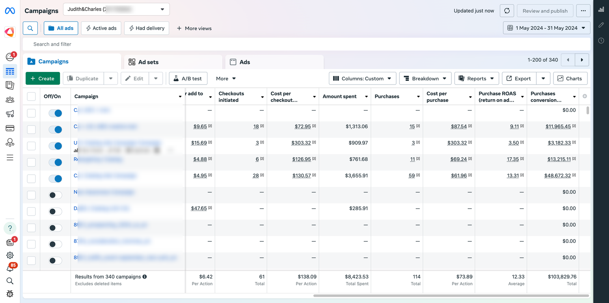Click the refresh data button
Image resolution: width=609 pixels, height=303 pixels.
[x=507, y=11]
